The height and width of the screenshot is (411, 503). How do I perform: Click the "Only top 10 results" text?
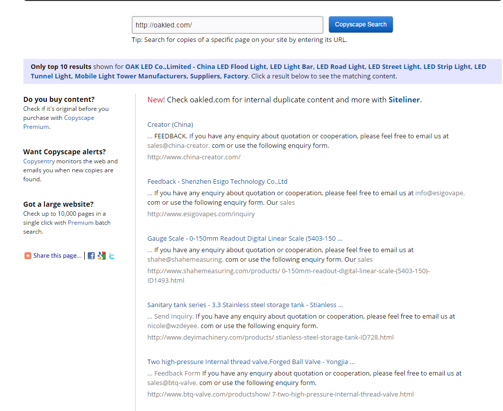(x=61, y=66)
